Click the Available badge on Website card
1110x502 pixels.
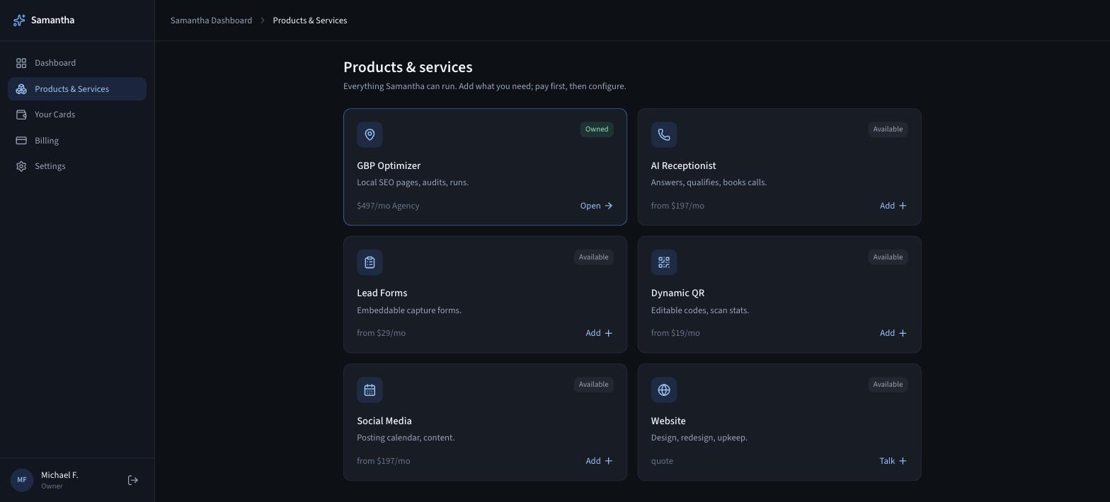click(x=888, y=385)
